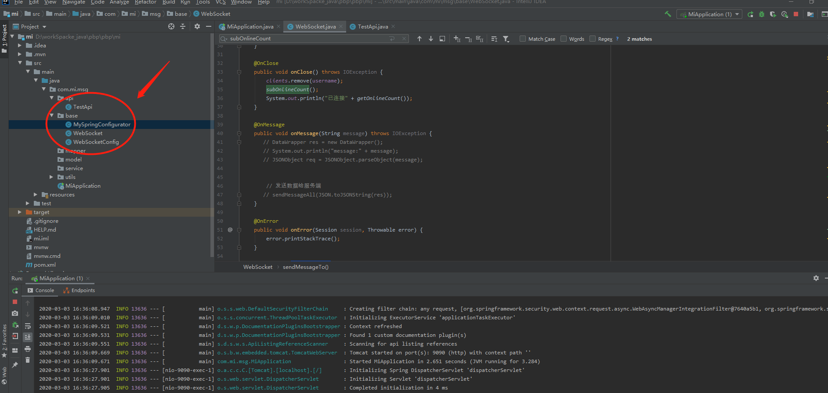This screenshot has height=393, width=828.
Task: Click the print icon in console toolbar
Action: 28,349
